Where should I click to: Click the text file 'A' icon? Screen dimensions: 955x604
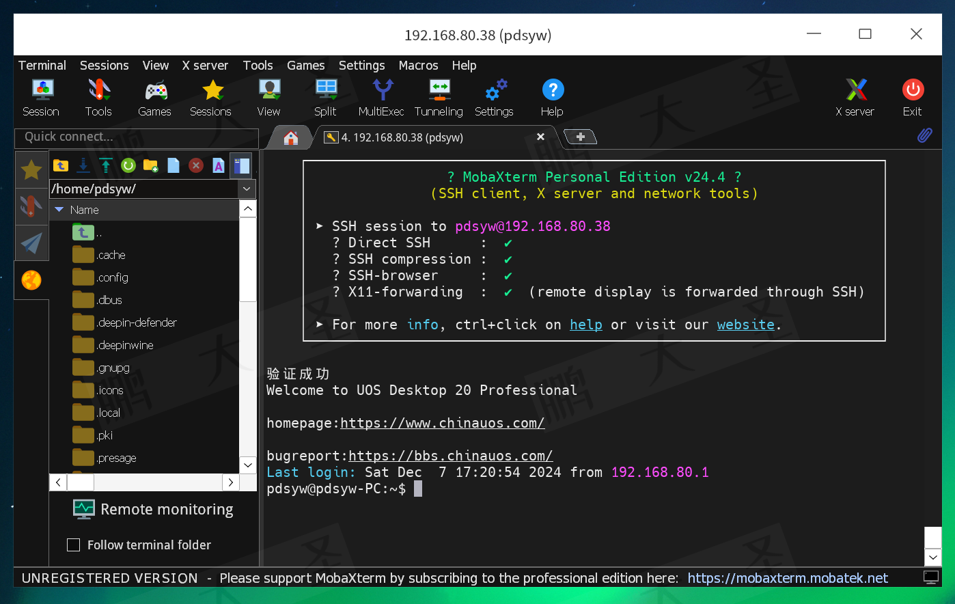[219, 165]
